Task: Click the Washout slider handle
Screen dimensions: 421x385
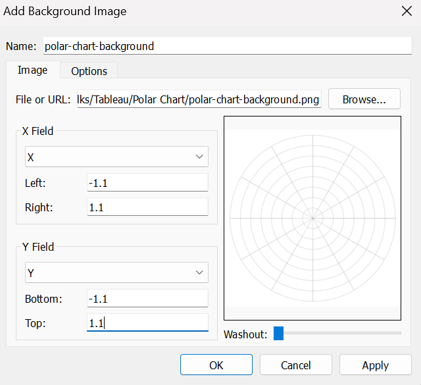Action: pyautogui.click(x=278, y=334)
